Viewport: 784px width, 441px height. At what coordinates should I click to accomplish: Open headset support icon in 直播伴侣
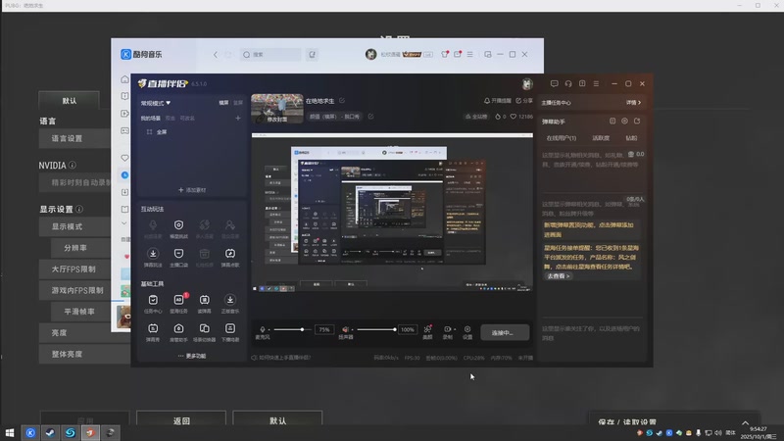click(568, 83)
